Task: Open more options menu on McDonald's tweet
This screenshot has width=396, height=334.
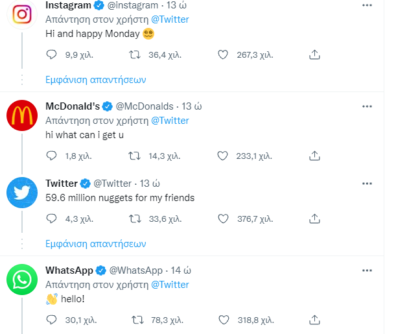Action: pyautogui.click(x=367, y=106)
